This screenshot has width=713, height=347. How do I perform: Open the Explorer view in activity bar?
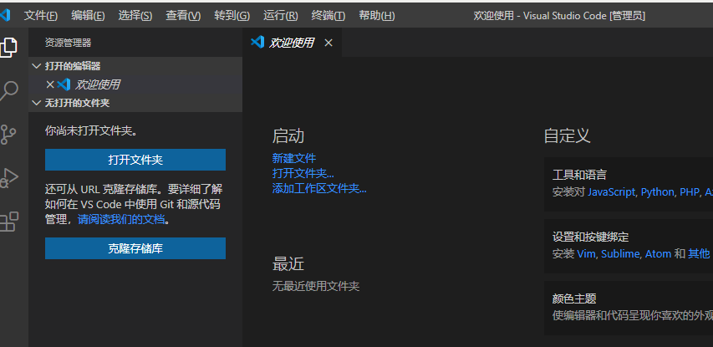click(x=8, y=48)
